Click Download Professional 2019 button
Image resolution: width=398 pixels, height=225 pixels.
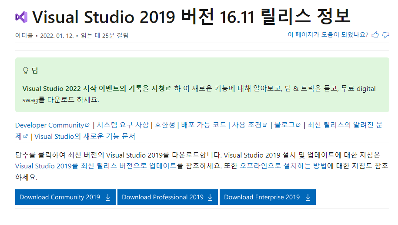pyautogui.click(x=167, y=197)
